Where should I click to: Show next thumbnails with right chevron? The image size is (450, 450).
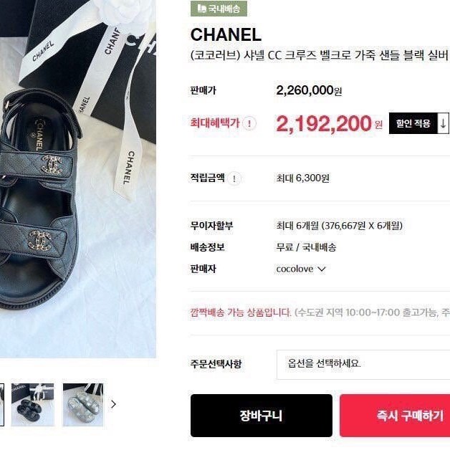tap(114, 404)
